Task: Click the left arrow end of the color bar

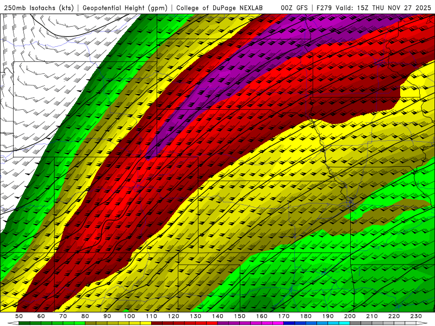Action: click(13, 323)
